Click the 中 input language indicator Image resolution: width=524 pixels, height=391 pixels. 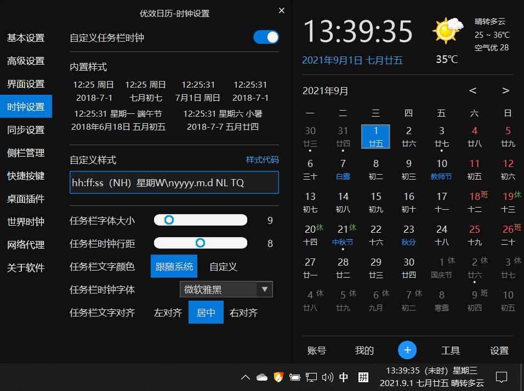[344, 377]
